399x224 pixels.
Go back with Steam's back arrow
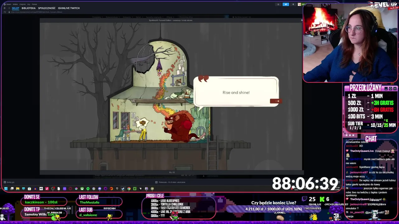pyautogui.click(x=5, y=8)
